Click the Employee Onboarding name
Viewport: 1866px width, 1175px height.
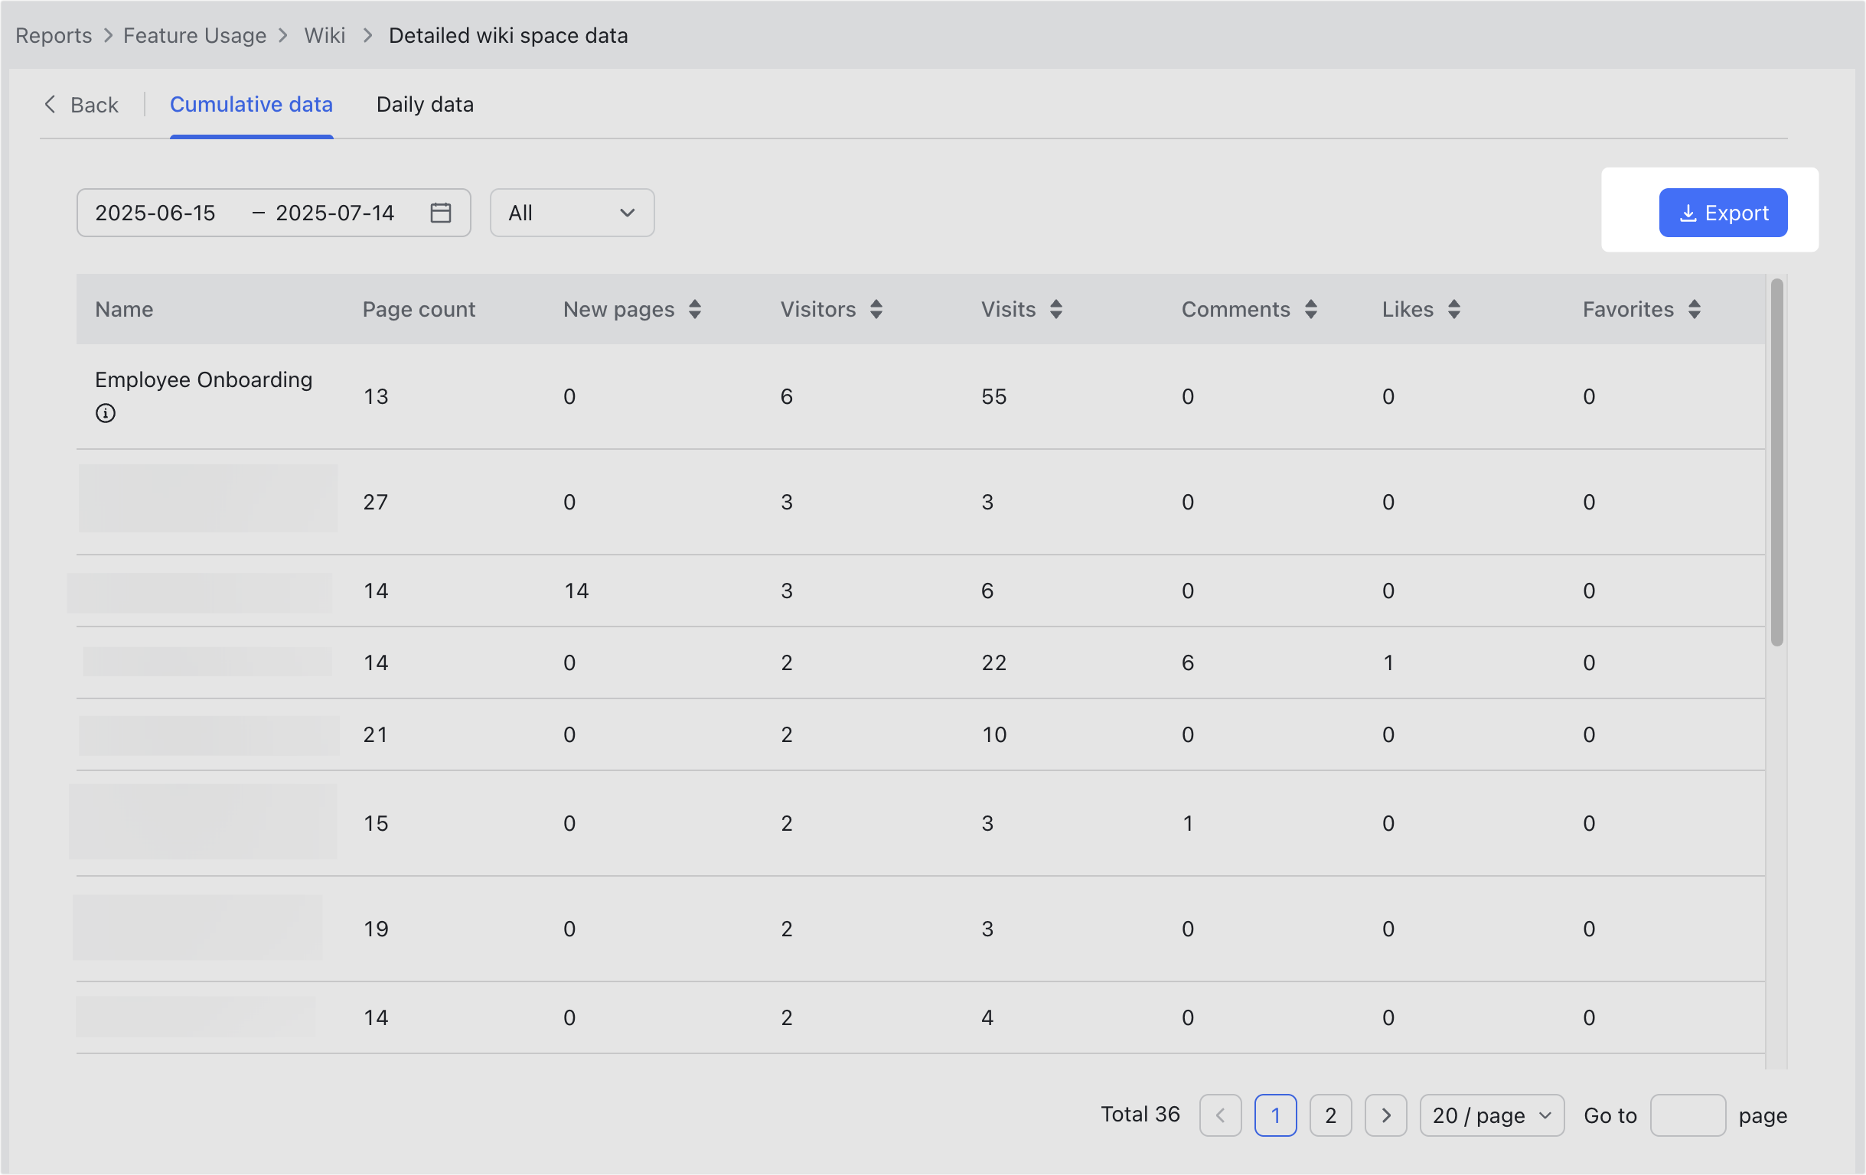tap(203, 379)
